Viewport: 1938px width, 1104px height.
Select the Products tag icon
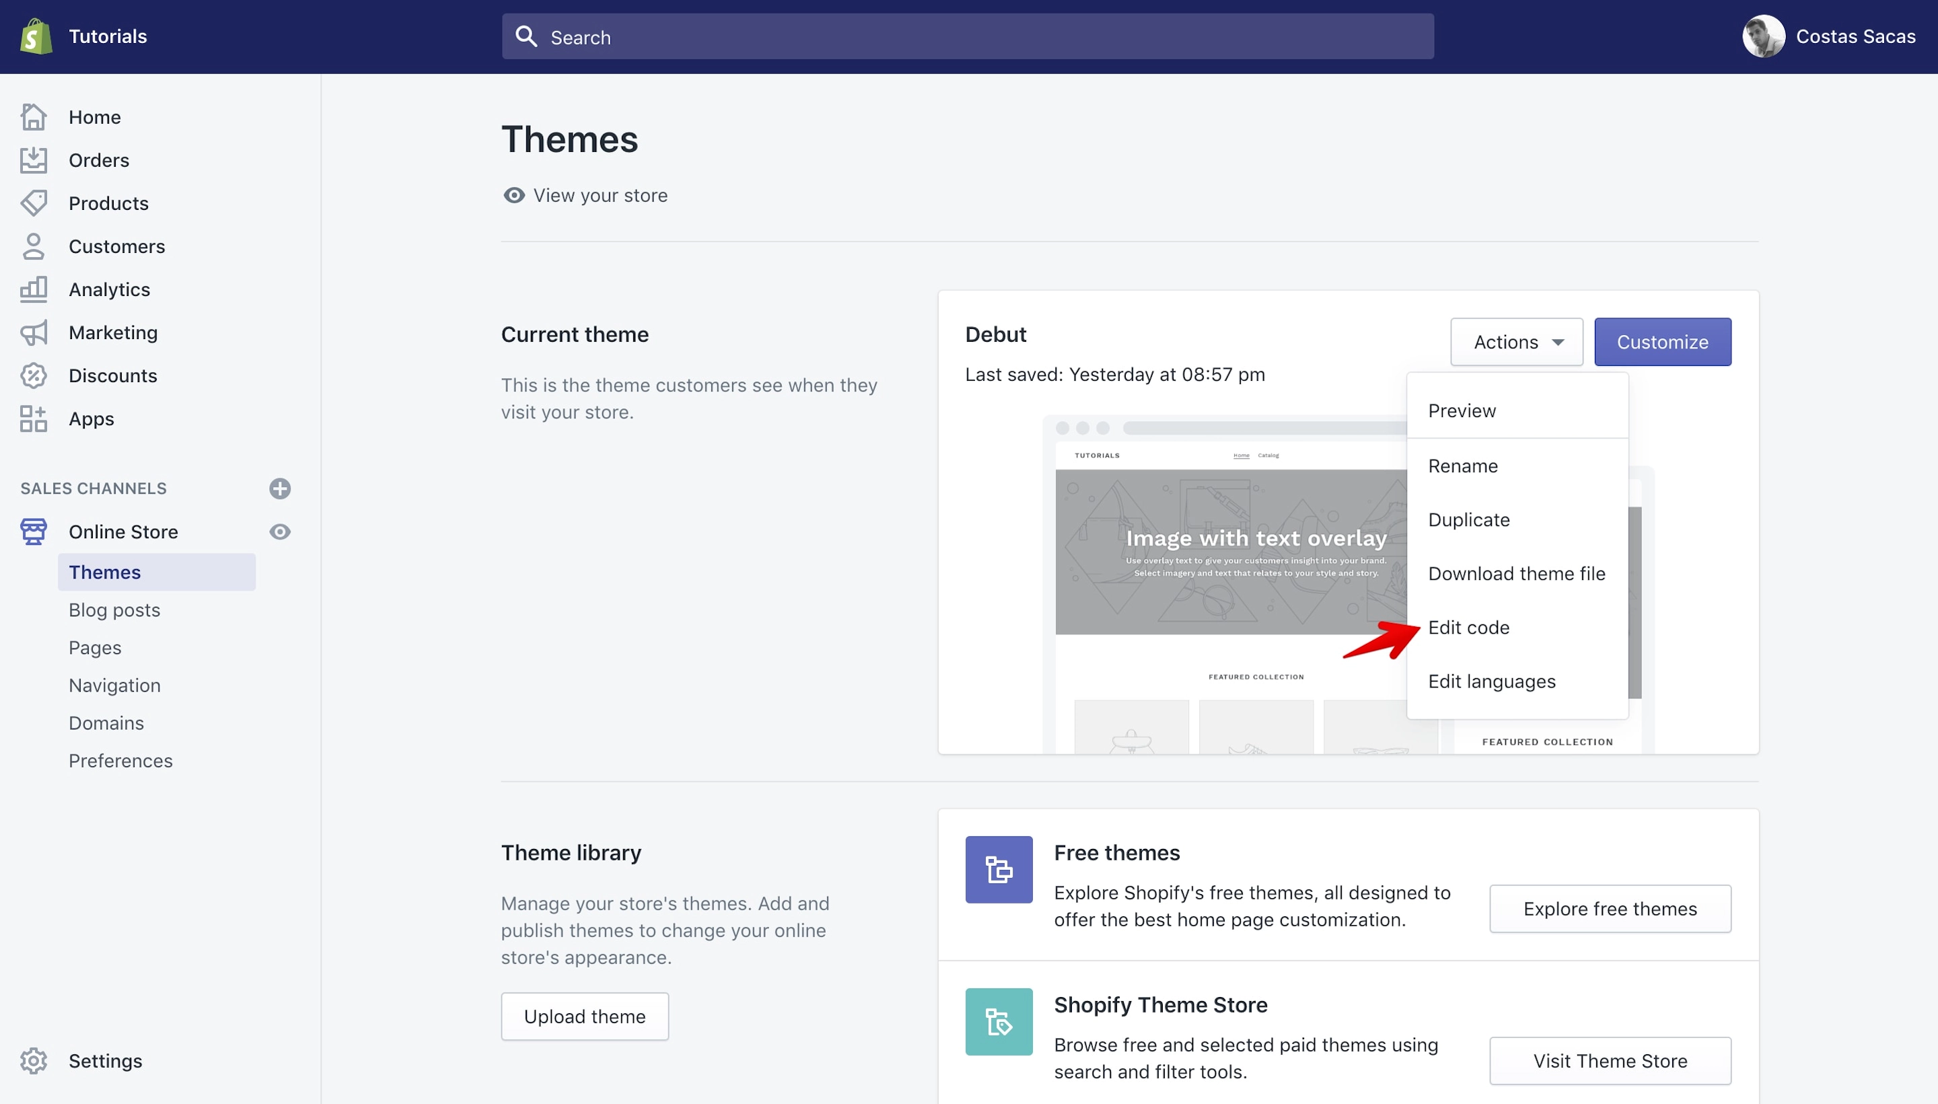click(x=34, y=203)
